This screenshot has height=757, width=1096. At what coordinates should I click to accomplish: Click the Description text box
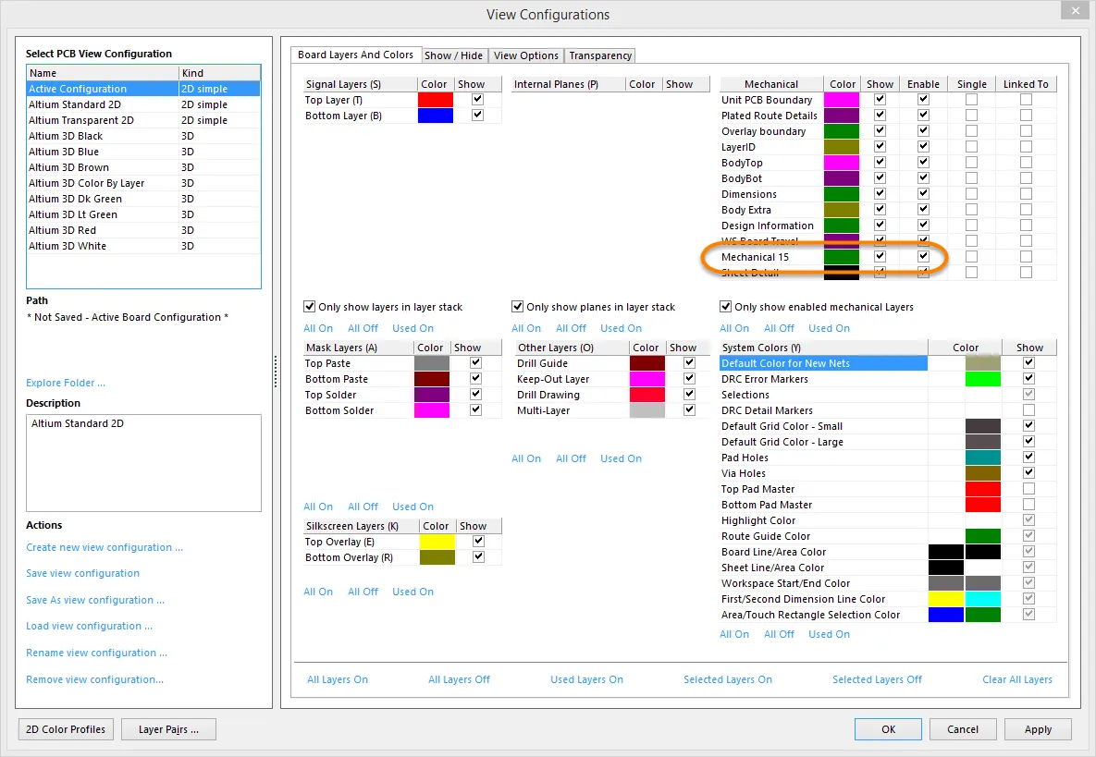[143, 463]
